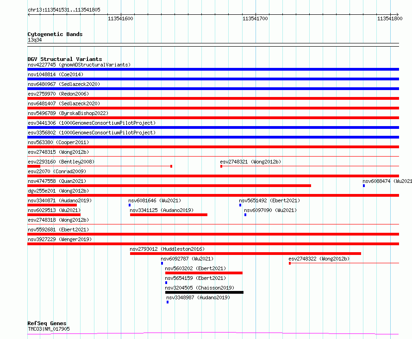The image size is (412, 339).
Task: Click the red nsv3340871 variant bar
Action: click(52, 205)
